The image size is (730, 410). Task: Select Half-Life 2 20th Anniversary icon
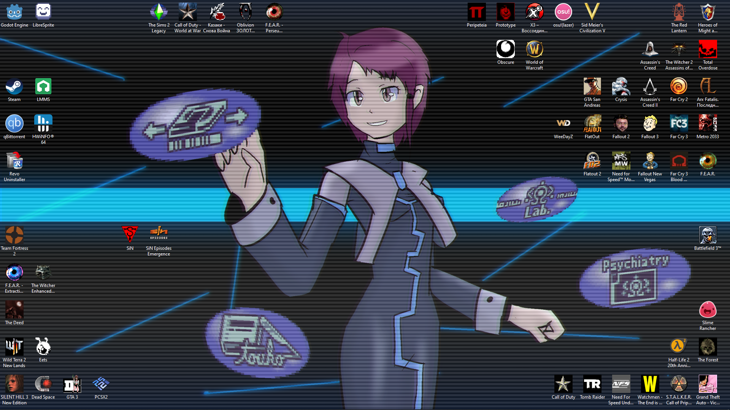point(679,353)
